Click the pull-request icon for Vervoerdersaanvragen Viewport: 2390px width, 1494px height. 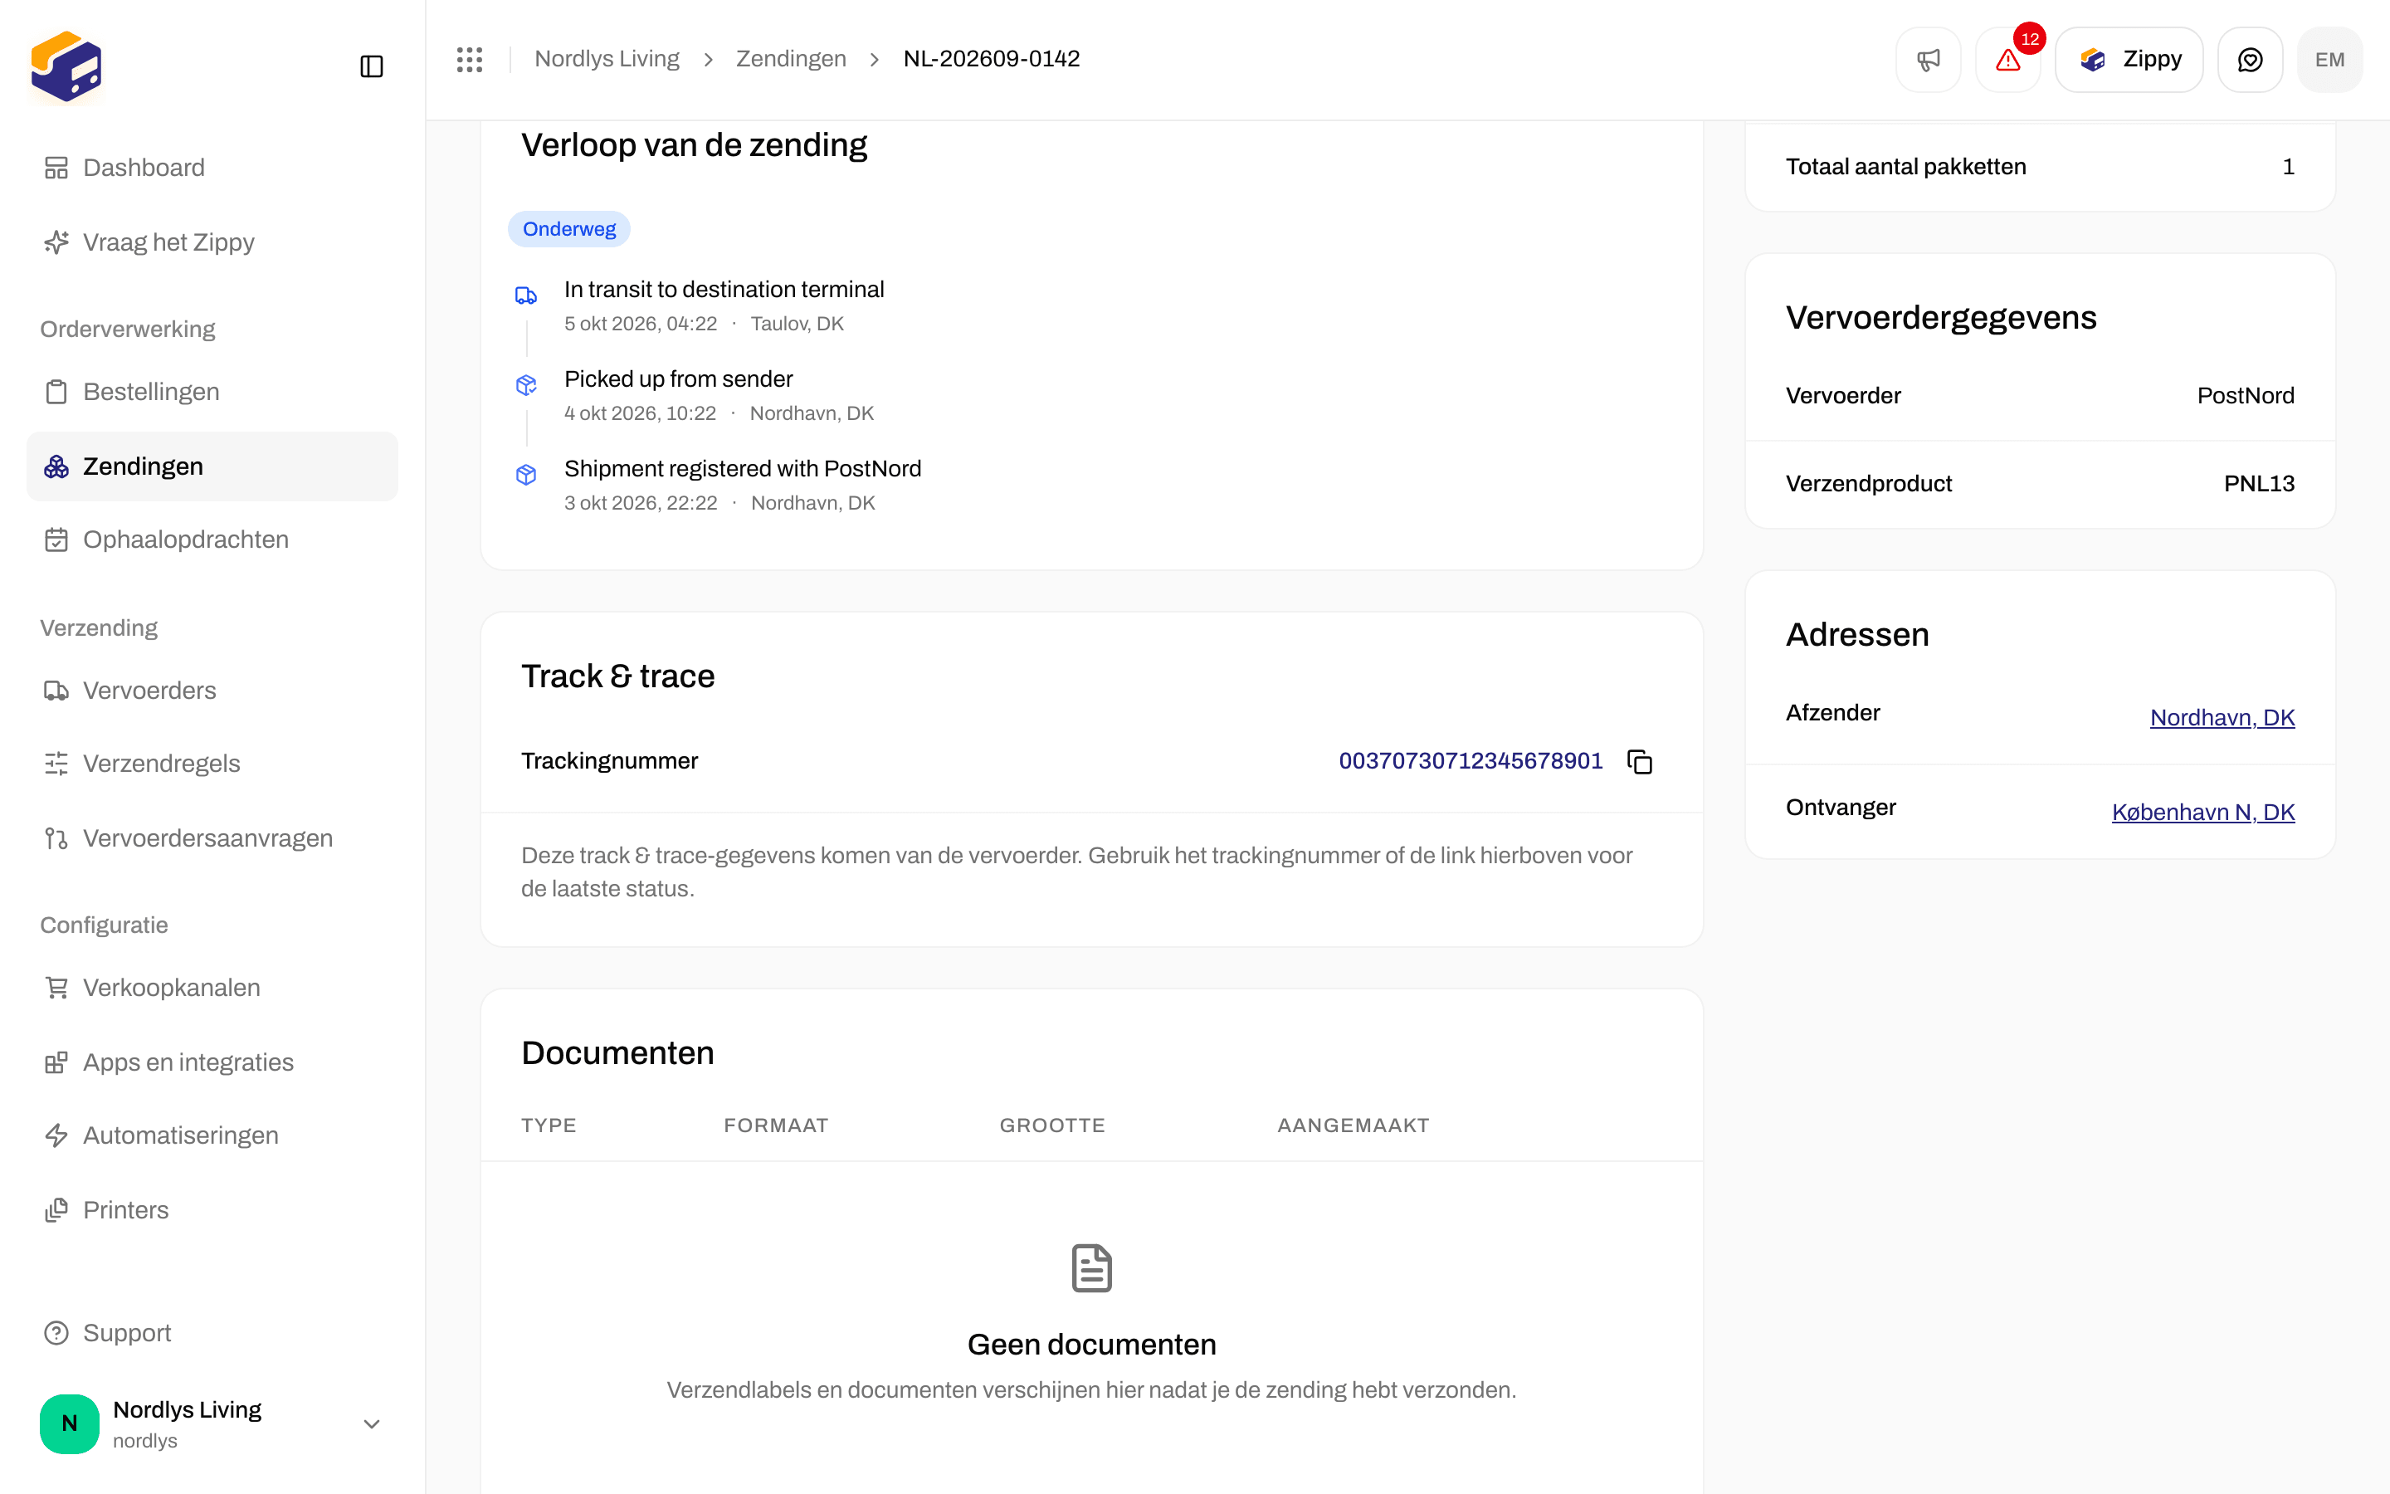tap(56, 838)
